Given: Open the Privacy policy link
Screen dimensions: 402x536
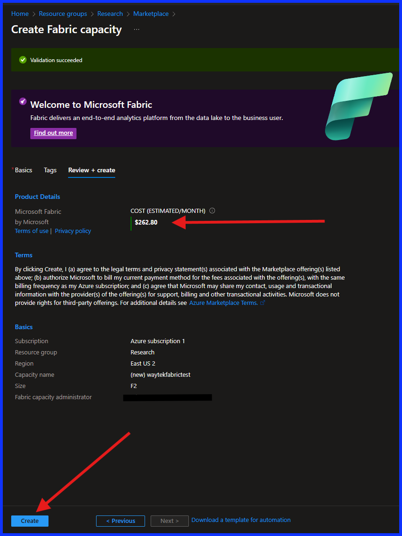Looking at the screenshot, I should pyautogui.click(x=73, y=231).
